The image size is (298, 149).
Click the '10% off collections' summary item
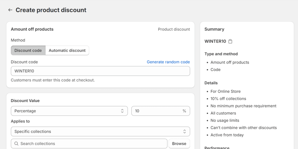228,99
